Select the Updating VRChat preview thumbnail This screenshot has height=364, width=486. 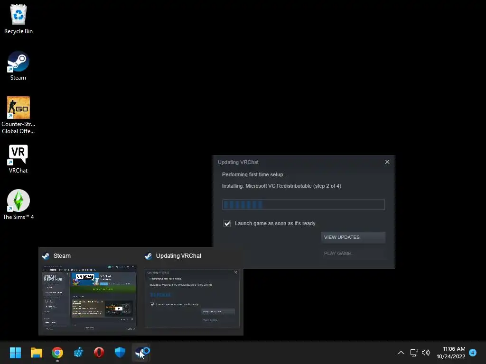tap(192, 299)
